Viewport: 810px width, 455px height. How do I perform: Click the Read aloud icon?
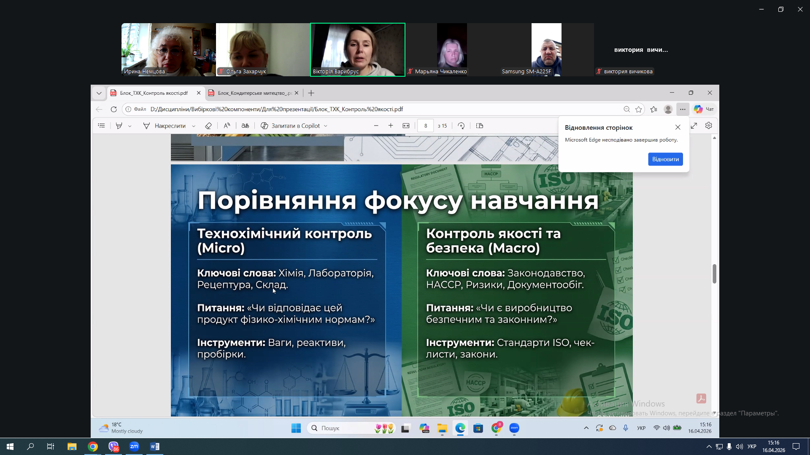pos(227,126)
